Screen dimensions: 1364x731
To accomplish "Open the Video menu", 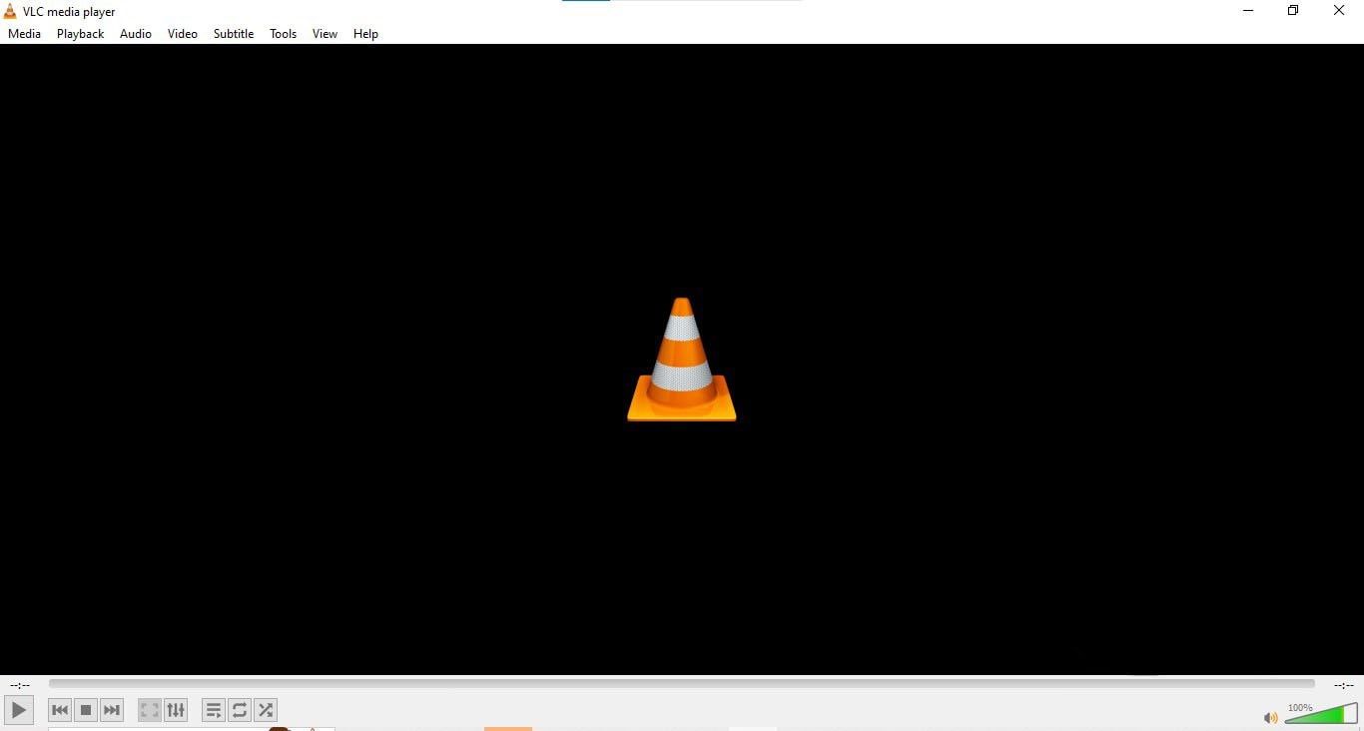I will tap(183, 34).
